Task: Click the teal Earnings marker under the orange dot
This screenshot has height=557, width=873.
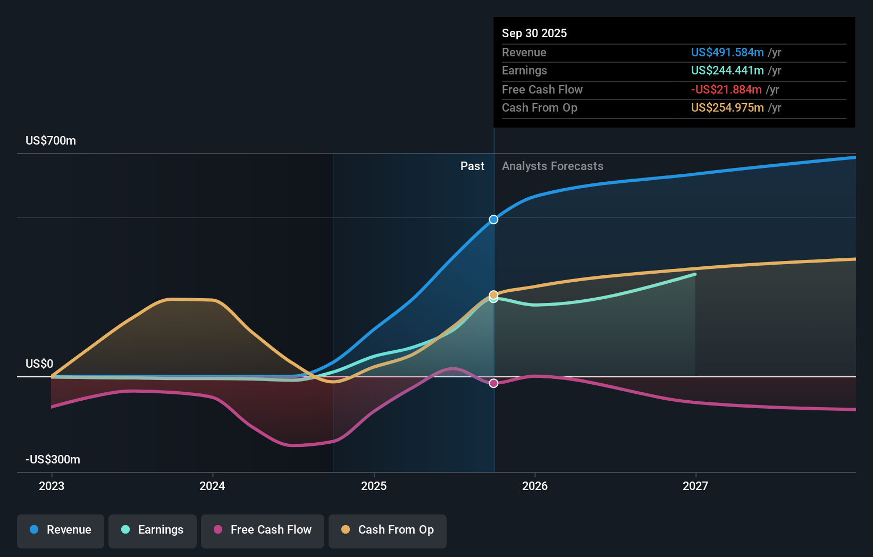Action: pos(493,299)
